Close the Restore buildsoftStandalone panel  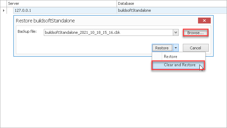point(204,21)
